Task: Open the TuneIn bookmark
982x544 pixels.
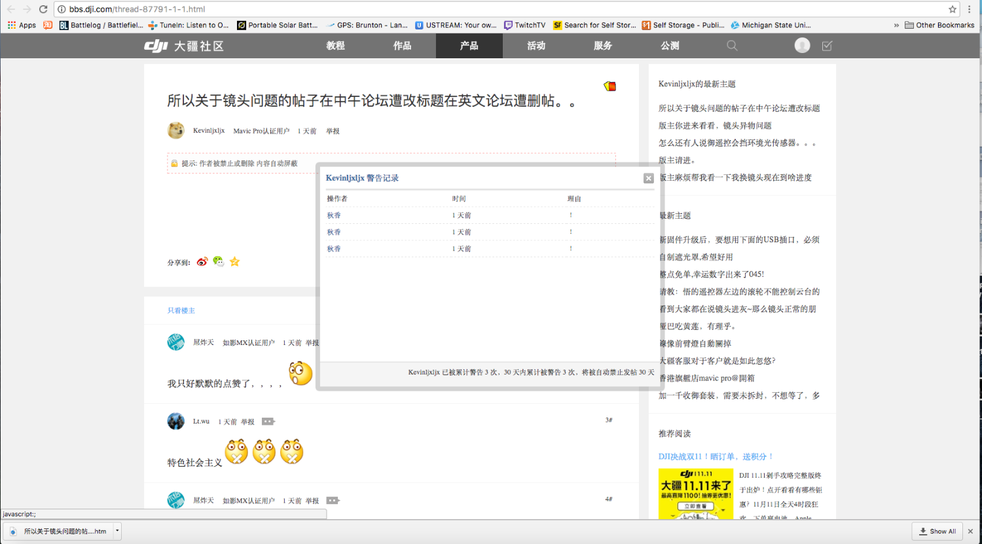Action: tap(189, 25)
